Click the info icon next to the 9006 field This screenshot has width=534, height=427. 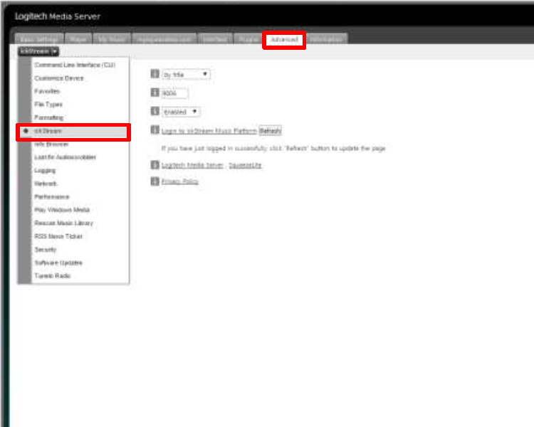155,93
